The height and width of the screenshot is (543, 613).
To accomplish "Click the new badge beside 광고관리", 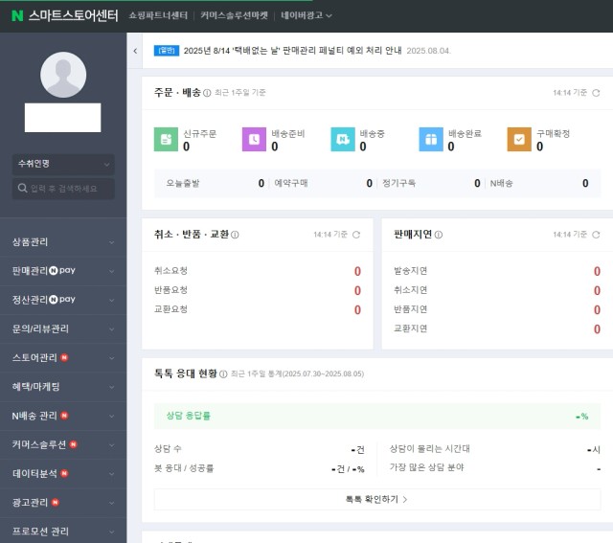I will pyautogui.click(x=56, y=503).
